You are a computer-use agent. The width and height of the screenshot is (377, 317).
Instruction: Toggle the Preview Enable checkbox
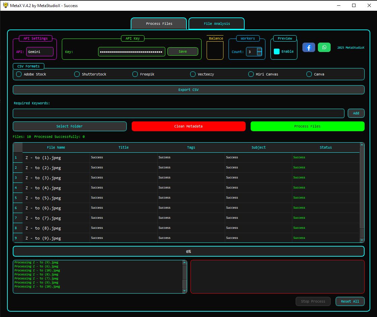tap(277, 51)
